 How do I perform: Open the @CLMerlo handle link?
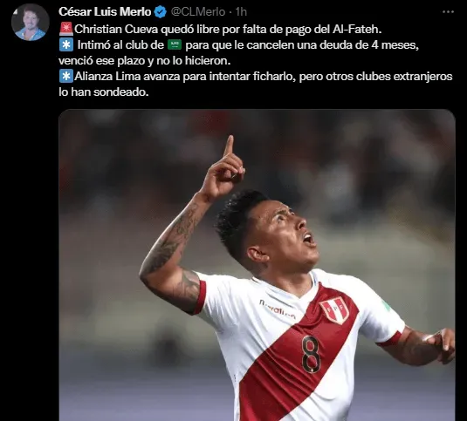point(198,12)
